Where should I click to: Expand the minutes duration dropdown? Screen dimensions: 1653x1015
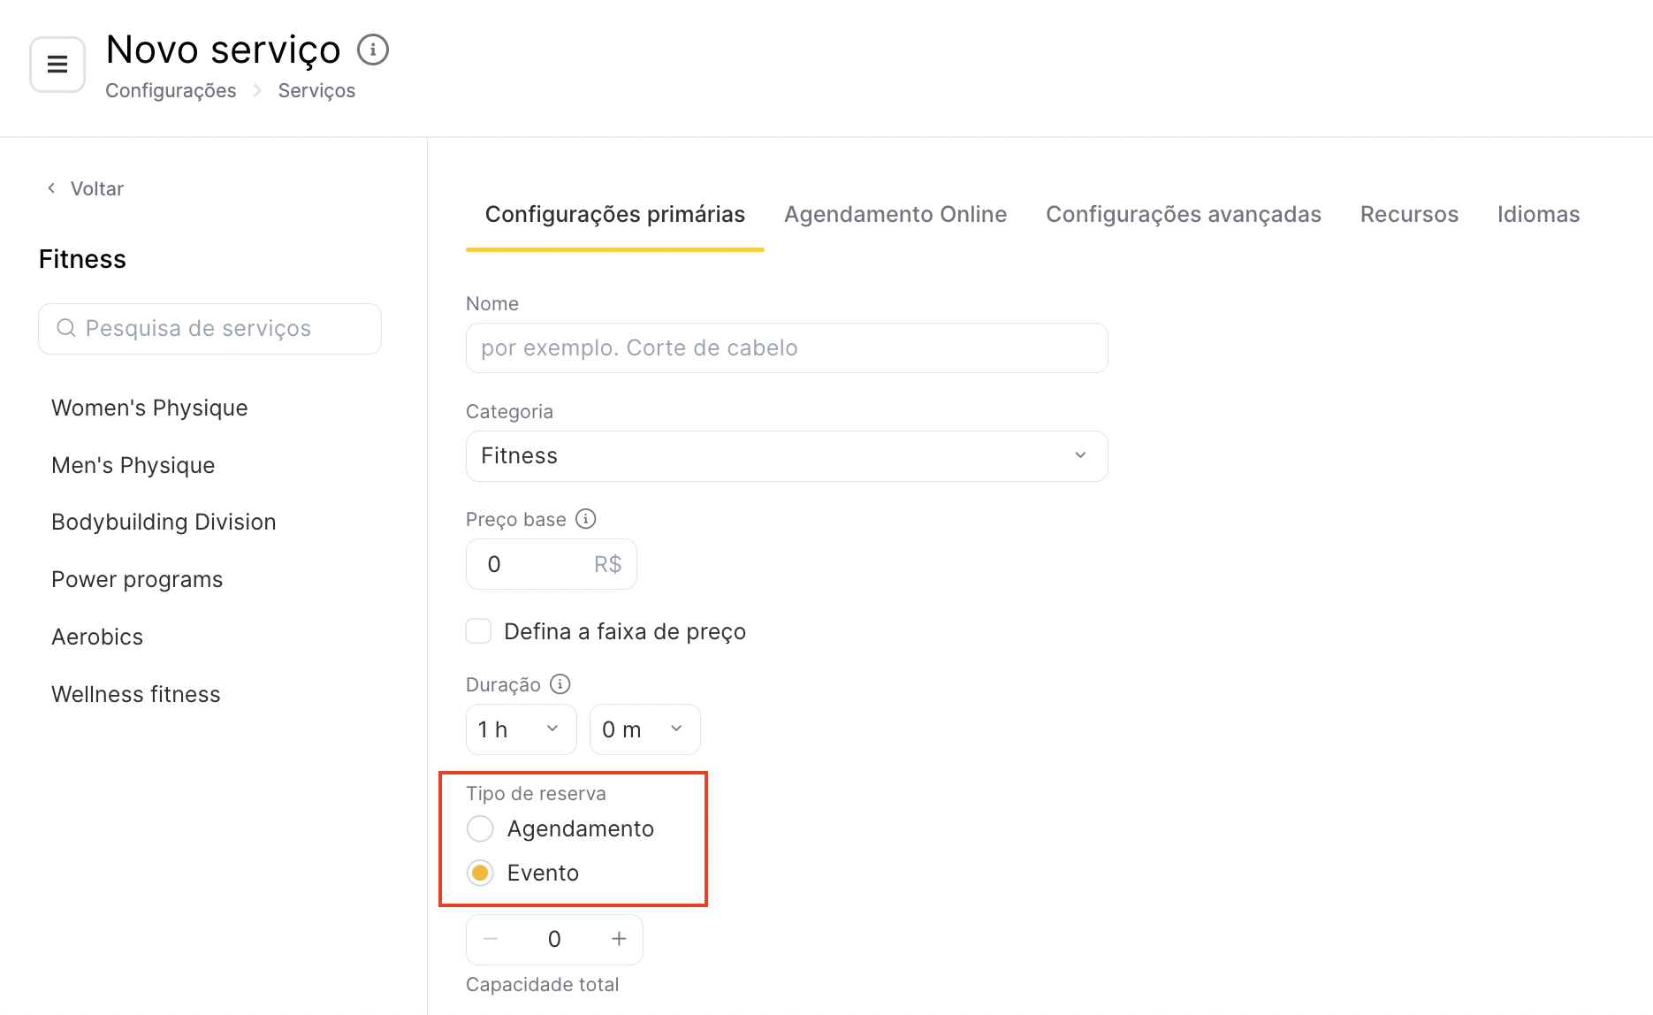click(x=644, y=729)
